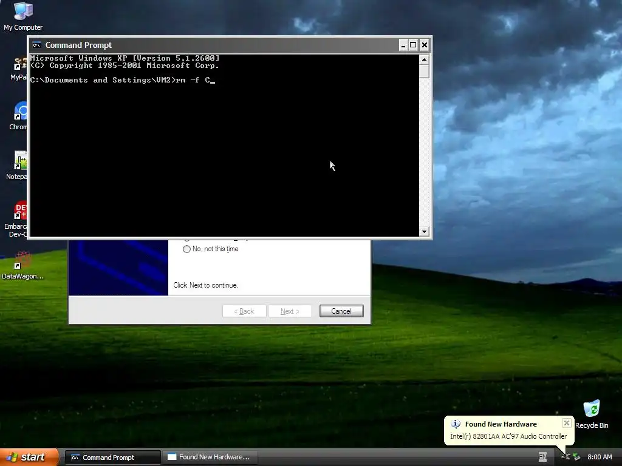Maximize the Command Prompt window
Image resolution: width=622 pixels, height=466 pixels.
point(413,45)
